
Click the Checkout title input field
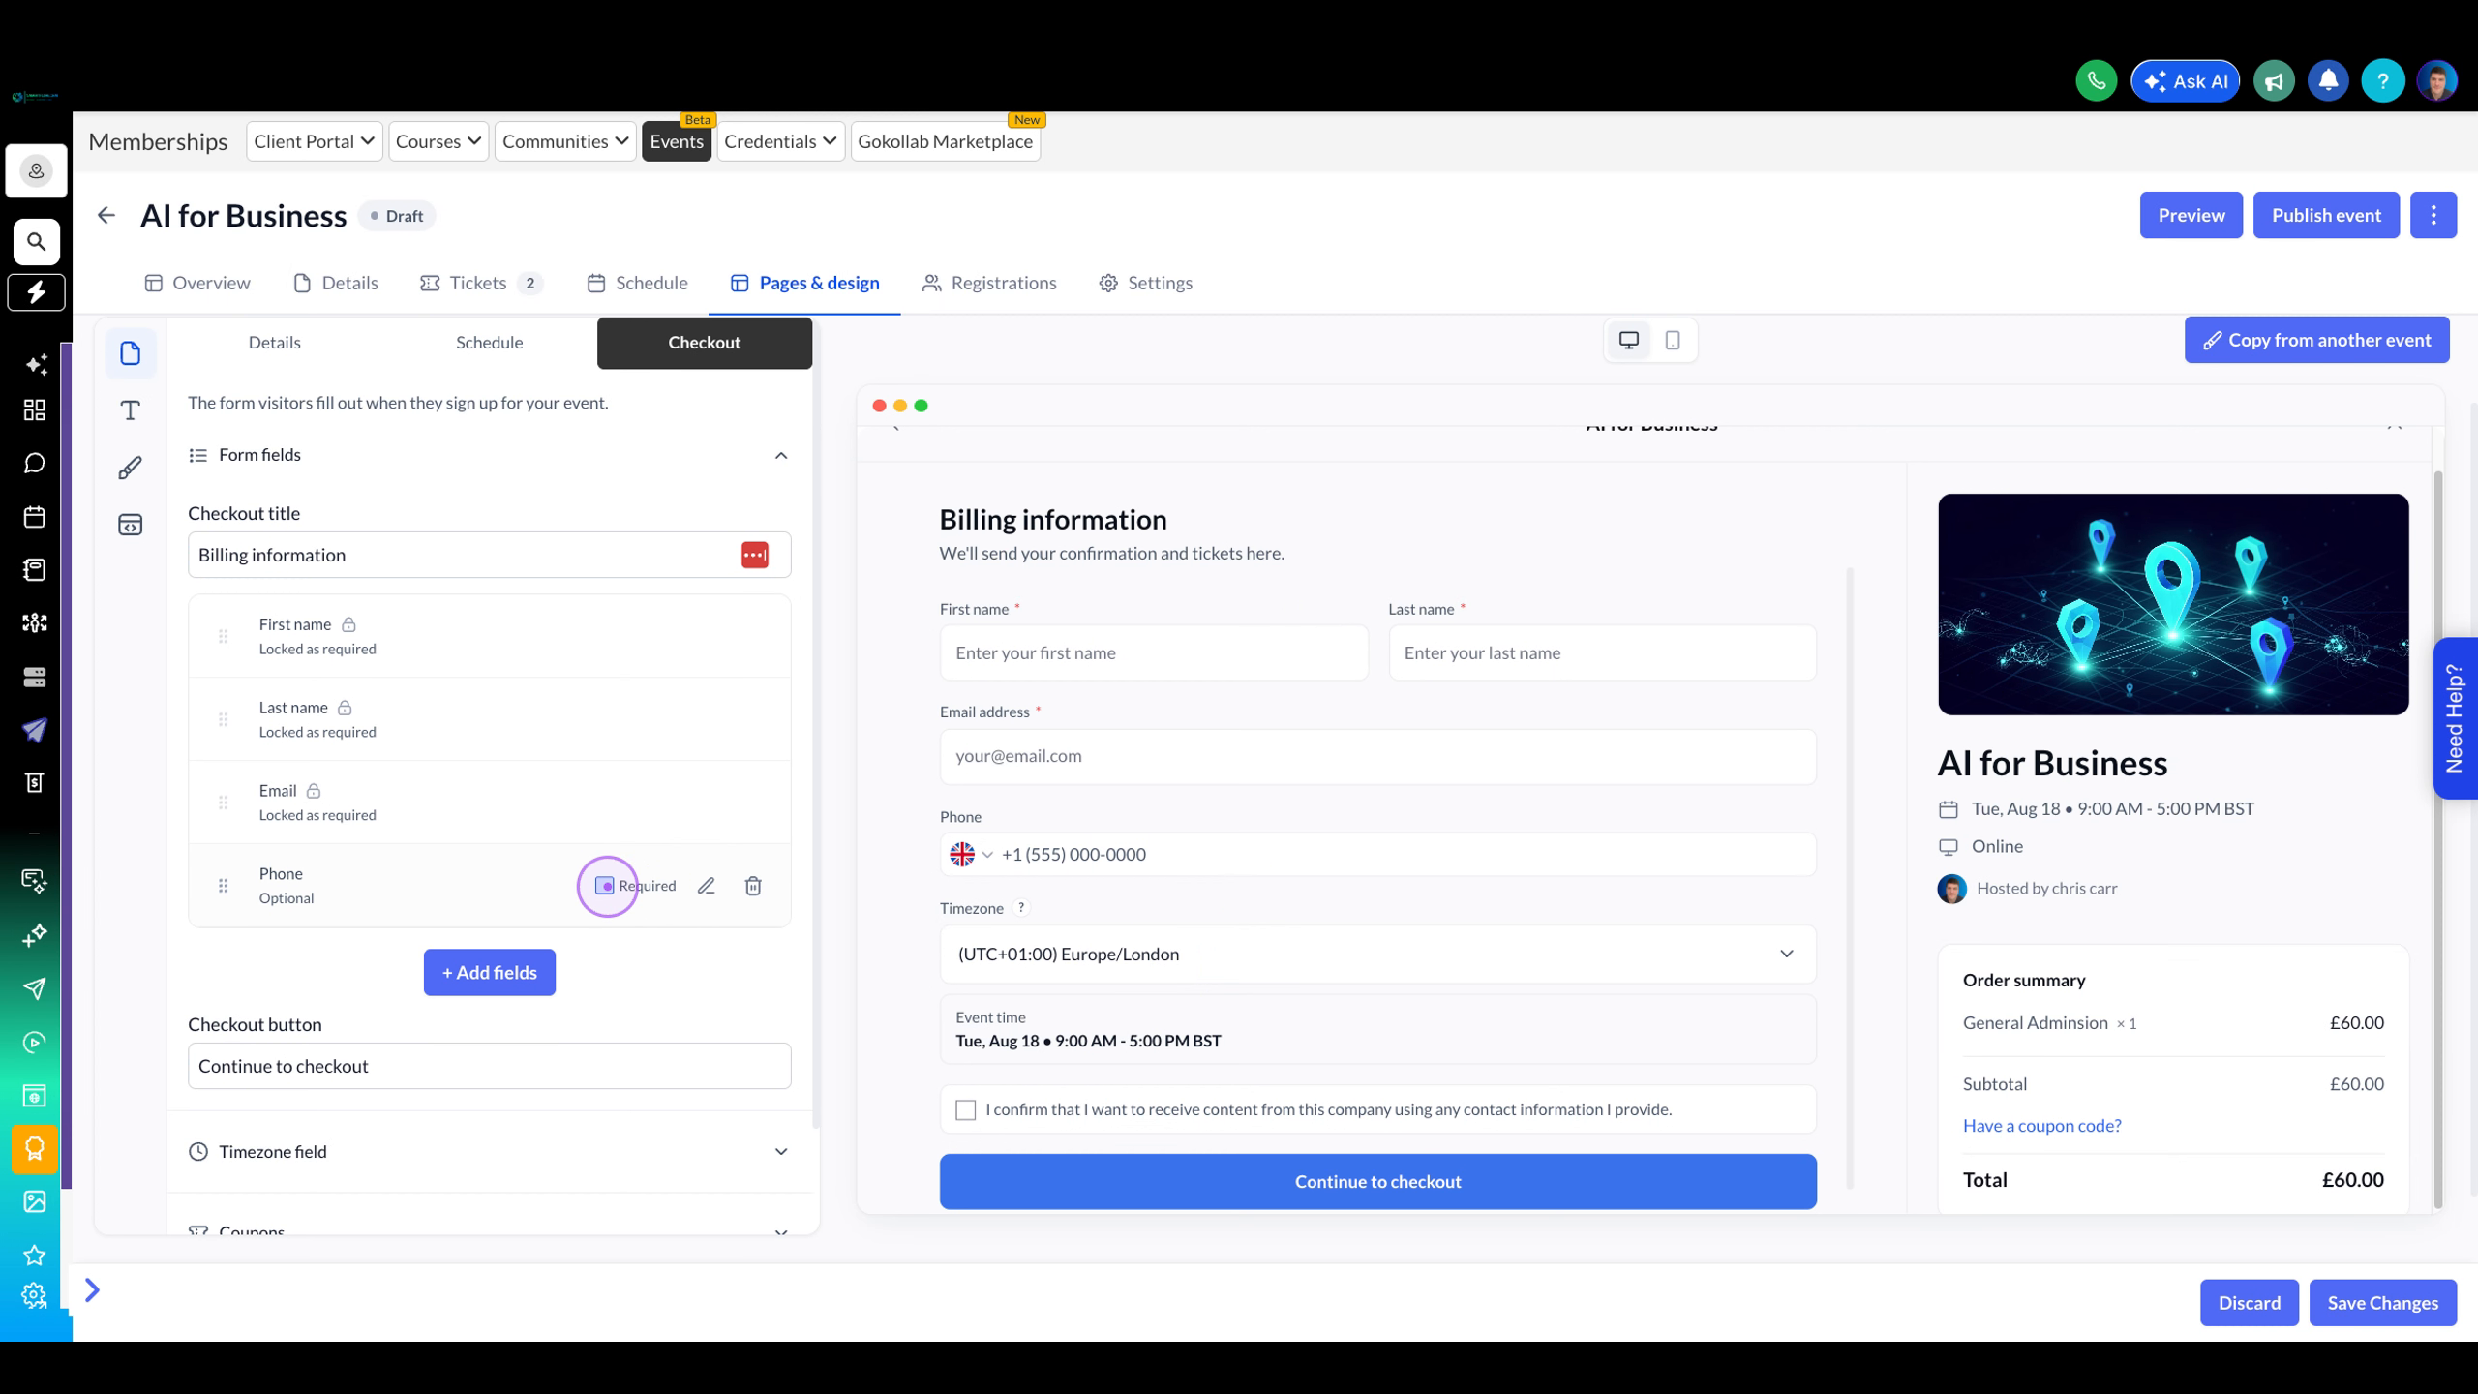pos(489,555)
